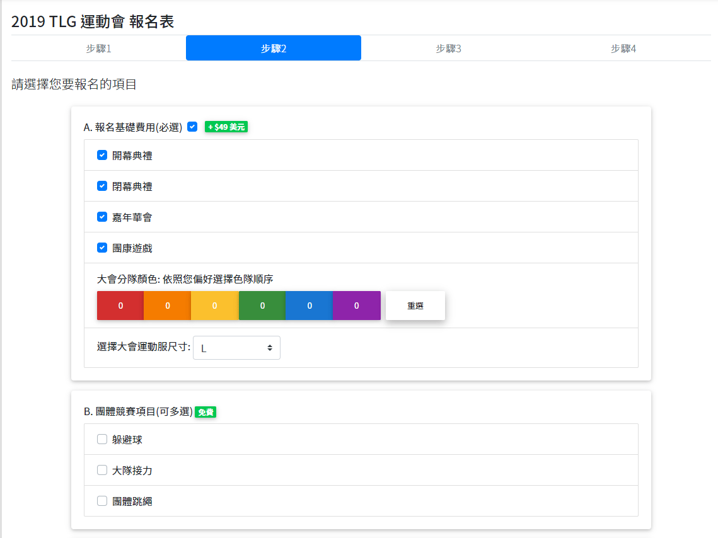Pick the red team color swatch
This screenshot has width=718, height=538.
(x=120, y=306)
